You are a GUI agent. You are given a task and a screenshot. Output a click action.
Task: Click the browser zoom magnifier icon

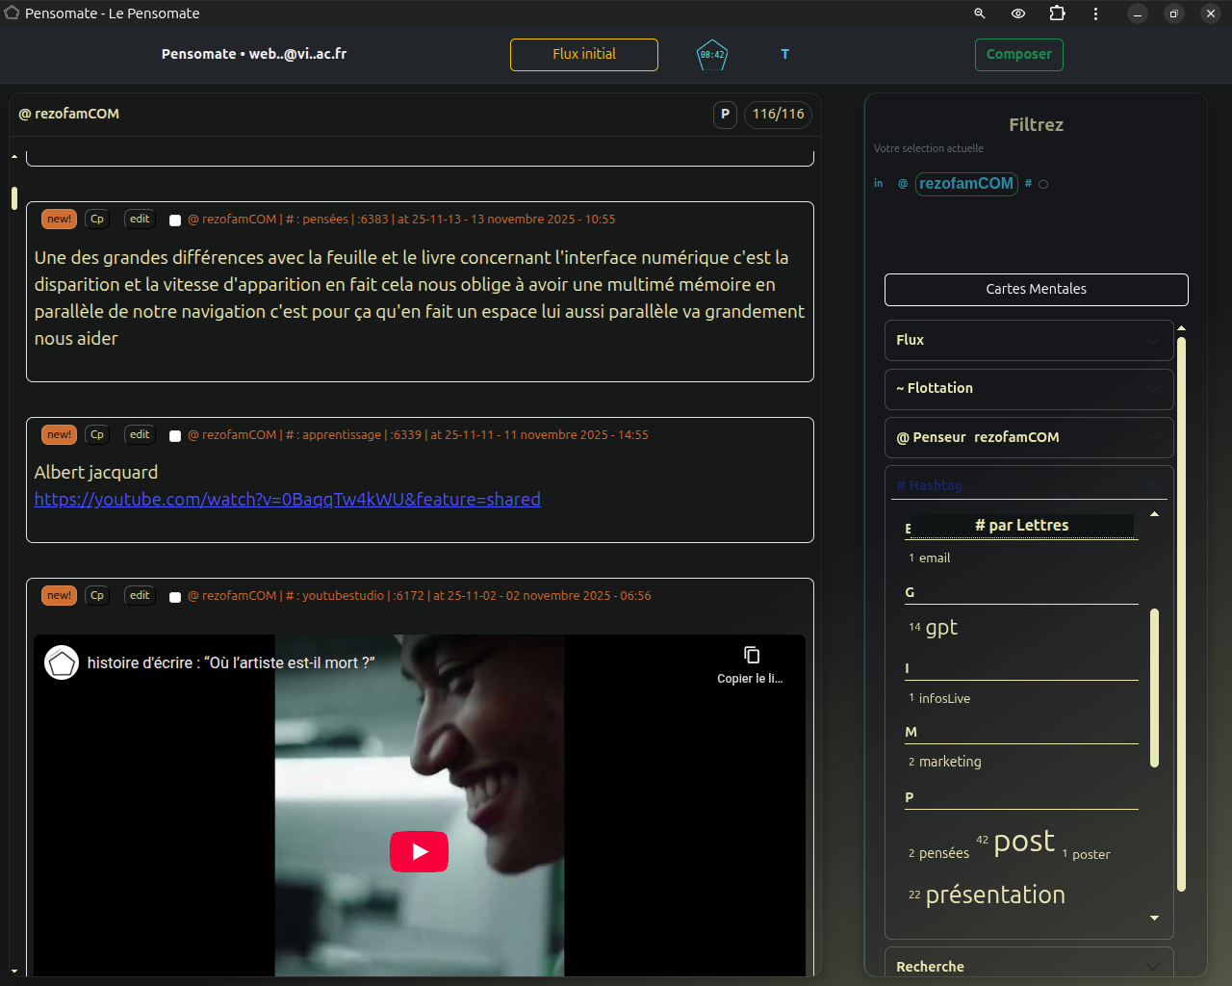[980, 13]
